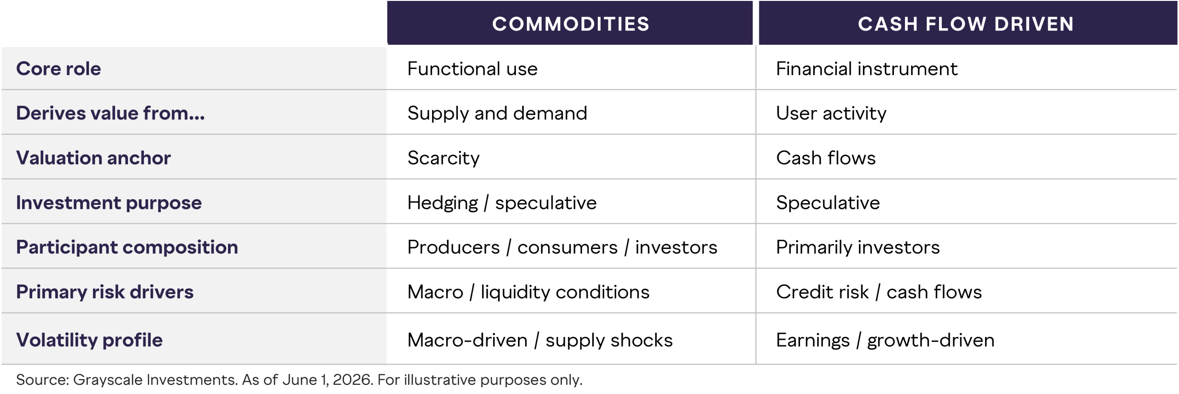Click the Primary risk drivers label

(x=105, y=292)
